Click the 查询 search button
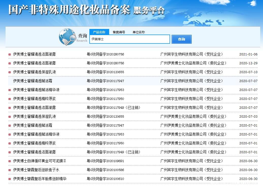 point(182,39)
